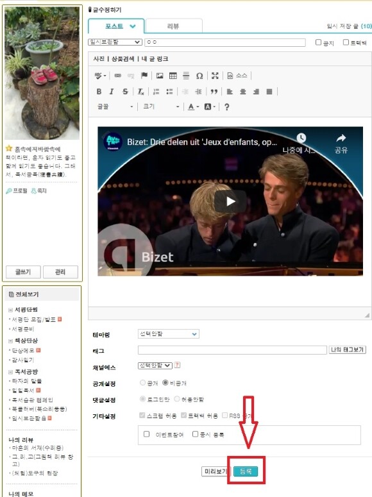
Task: Open the background color picker
Action: coord(210,107)
